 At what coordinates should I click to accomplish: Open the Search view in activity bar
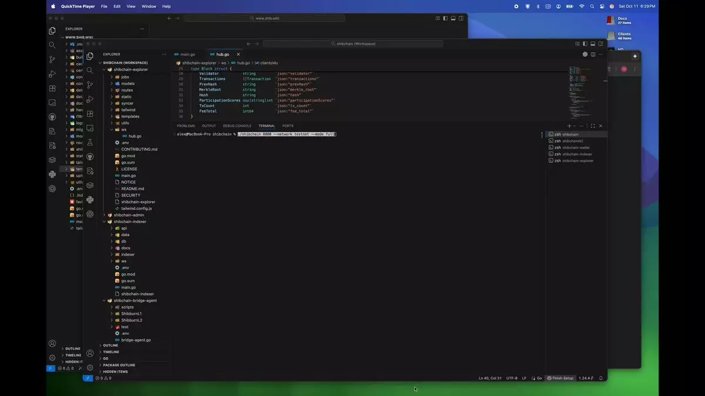[x=90, y=70]
